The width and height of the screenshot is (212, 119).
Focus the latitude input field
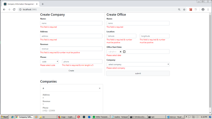tap(122, 36)
